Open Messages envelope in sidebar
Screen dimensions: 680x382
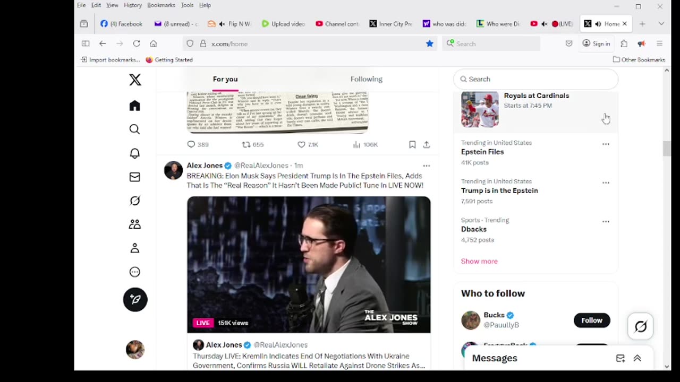pyautogui.click(x=135, y=177)
